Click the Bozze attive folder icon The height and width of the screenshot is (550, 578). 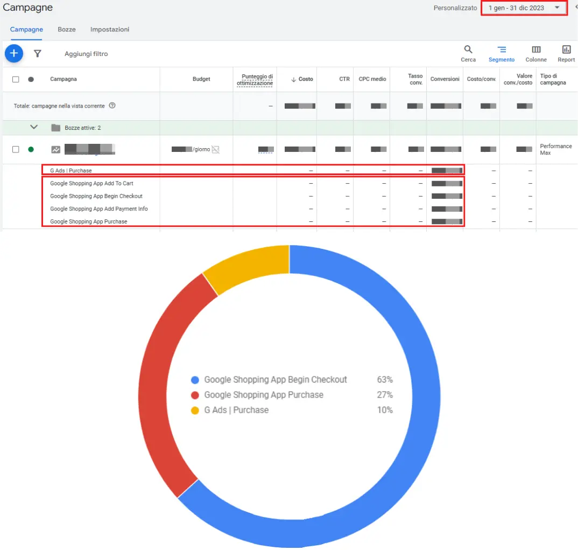[x=55, y=128]
